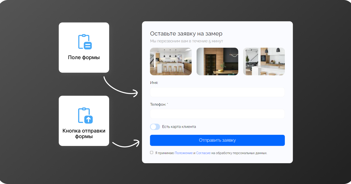Image resolution: width=351 pixels, height=184 pixels.
Task: Click the 'Есть карта клиента' label text
Action: [x=179, y=127]
